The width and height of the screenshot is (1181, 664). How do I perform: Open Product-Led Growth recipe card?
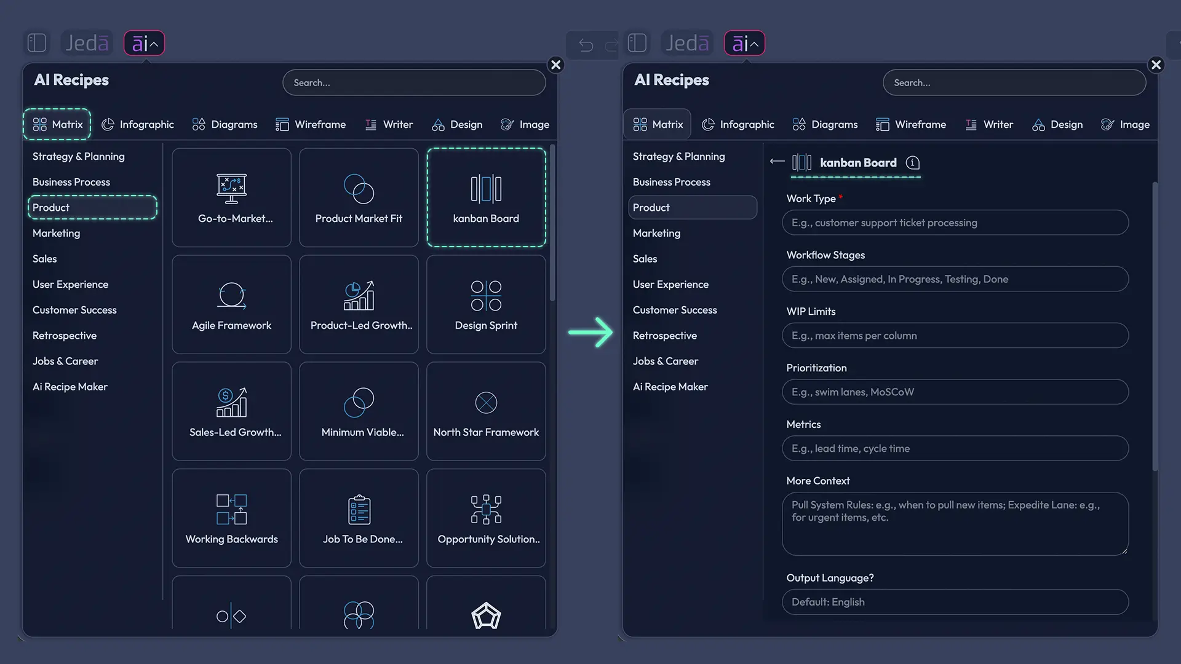click(359, 304)
